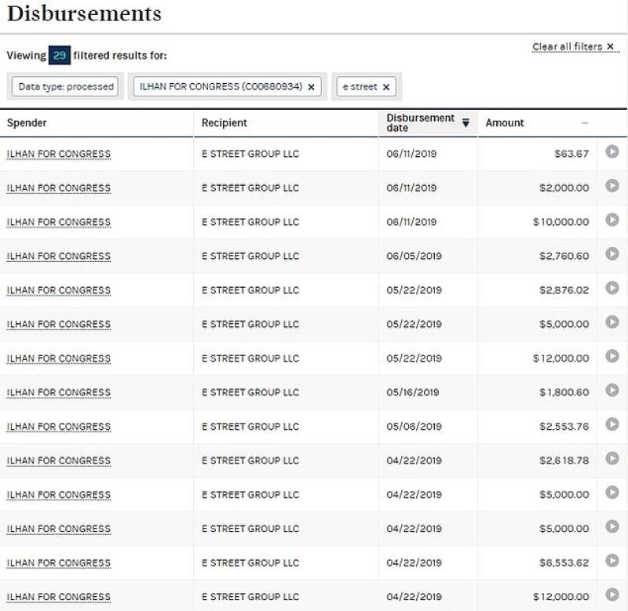Expand details for the $2,000.00 disbursement row

tap(612, 186)
